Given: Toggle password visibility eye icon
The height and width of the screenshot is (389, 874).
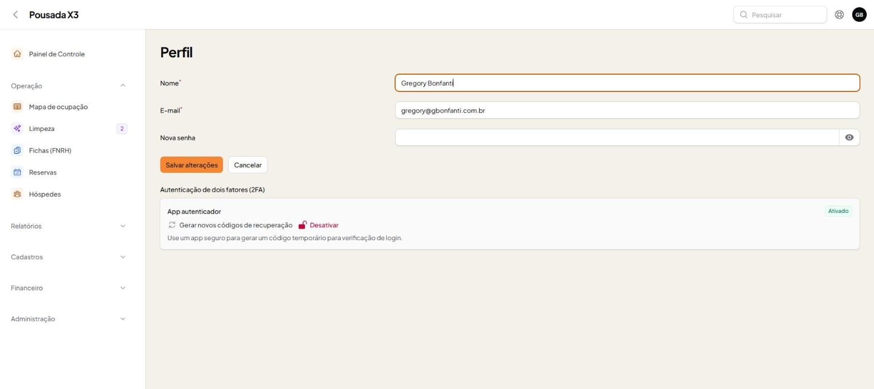Looking at the screenshot, I should [x=849, y=138].
